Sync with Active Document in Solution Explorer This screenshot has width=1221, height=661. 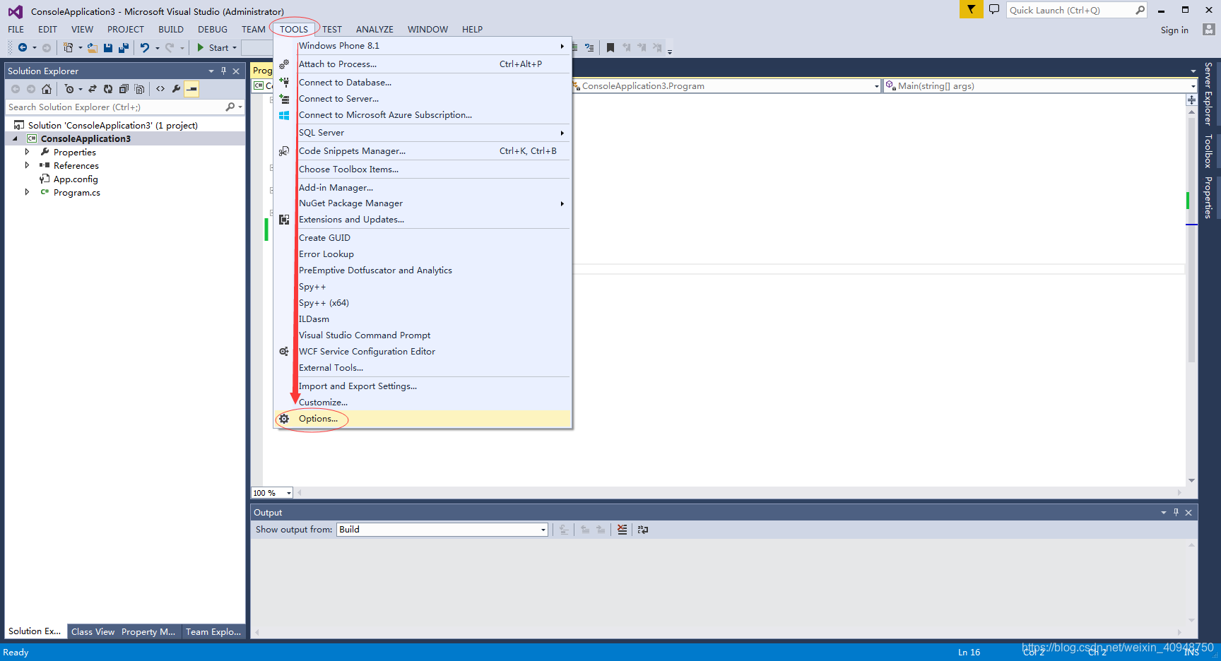click(93, 89)
